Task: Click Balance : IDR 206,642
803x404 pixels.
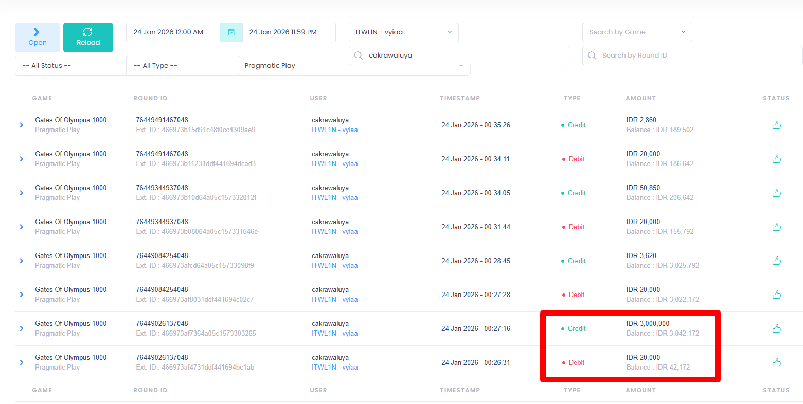Action: coord(660,198)
